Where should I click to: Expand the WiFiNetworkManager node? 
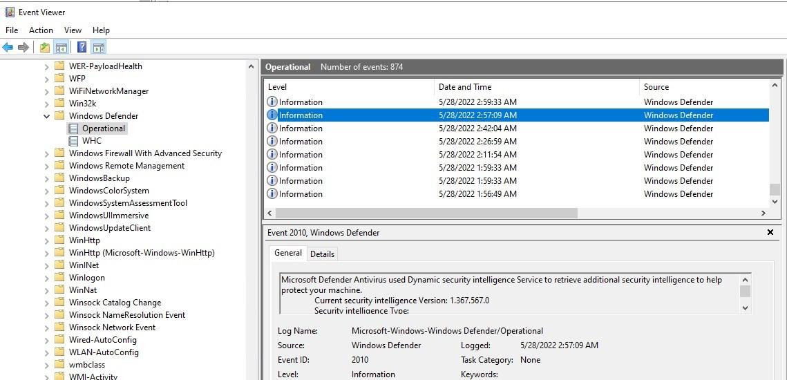47,91
